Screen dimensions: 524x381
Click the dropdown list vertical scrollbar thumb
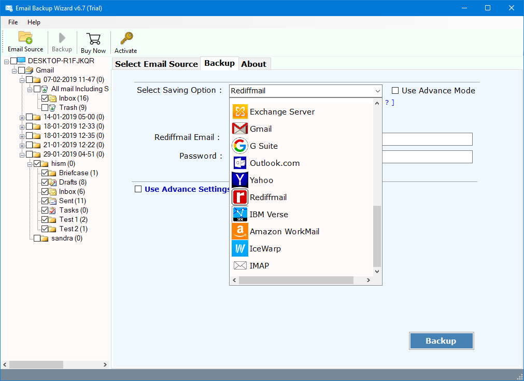tap(377, 236)
